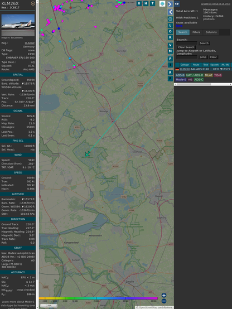The image size is (232, 309).
Task: Open the map layer switcher icon
Action: 162,4
